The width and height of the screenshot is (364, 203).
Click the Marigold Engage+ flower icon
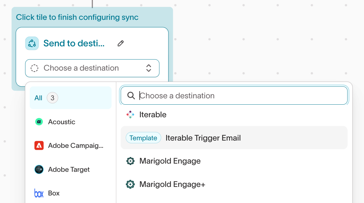(130, 184)
